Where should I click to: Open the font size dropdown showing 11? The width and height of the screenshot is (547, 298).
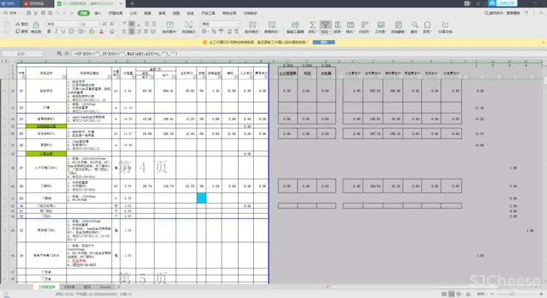90,24
